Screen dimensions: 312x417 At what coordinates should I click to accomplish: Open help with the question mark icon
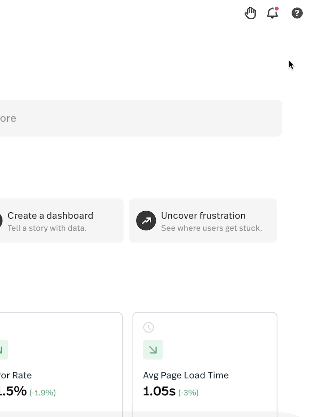297,13
